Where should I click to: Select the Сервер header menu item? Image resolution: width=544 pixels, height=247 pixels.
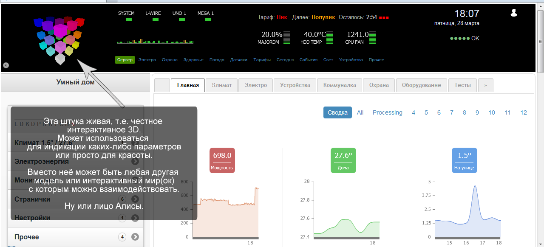(x=125, y=60)
